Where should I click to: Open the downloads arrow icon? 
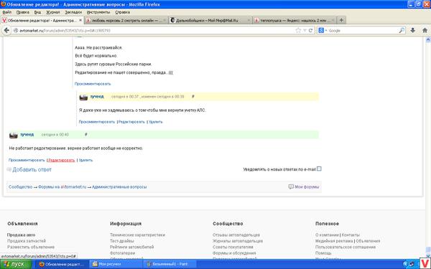[x=412, y=30]
